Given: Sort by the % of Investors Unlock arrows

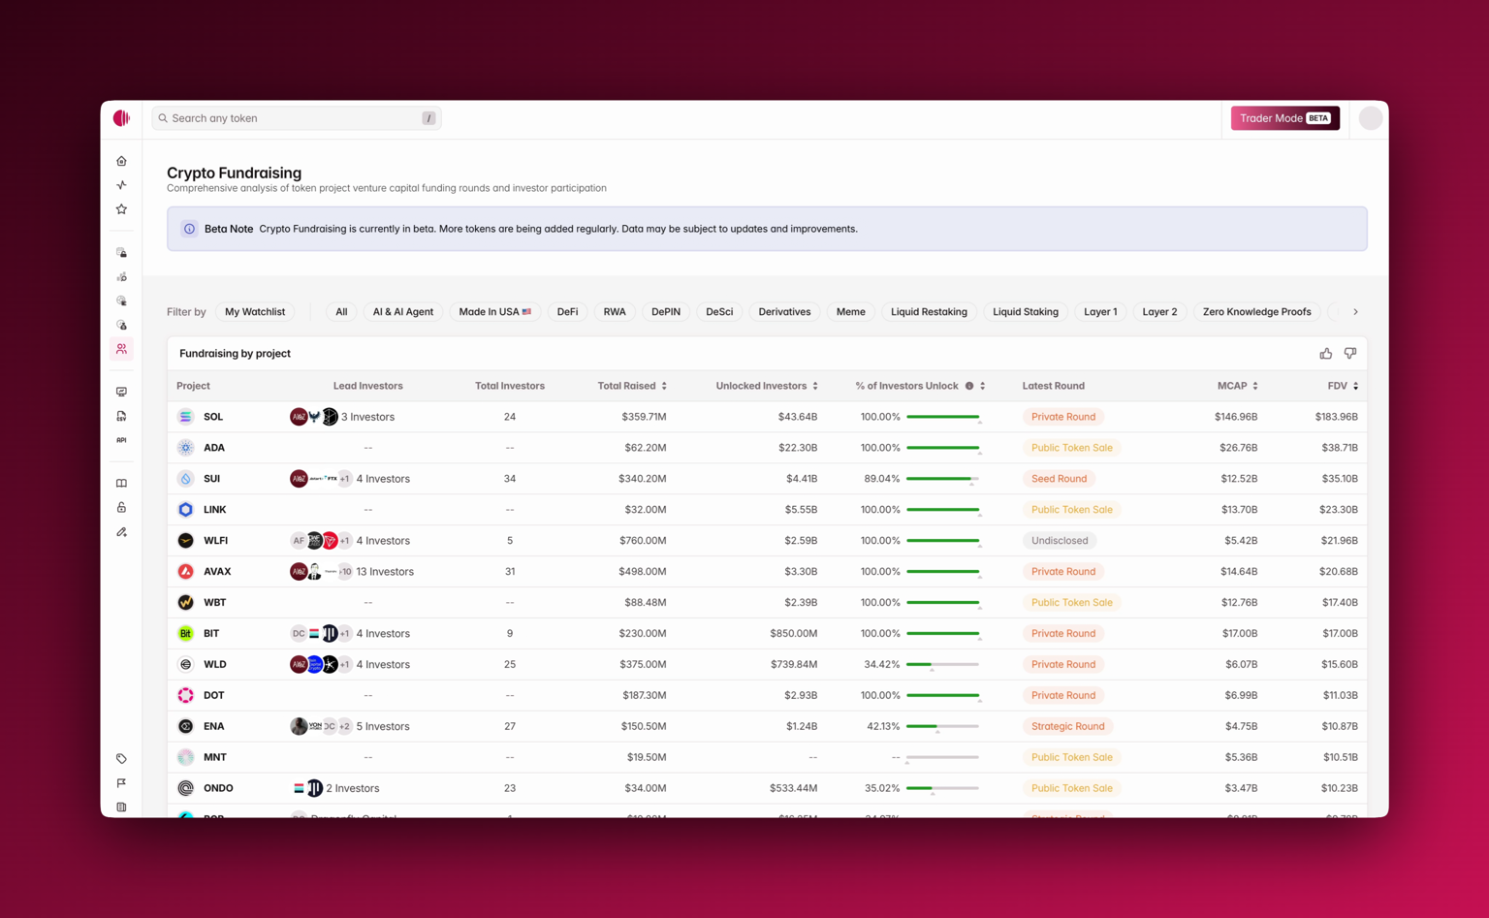Looking at the screenshot, I should (983, 386).
